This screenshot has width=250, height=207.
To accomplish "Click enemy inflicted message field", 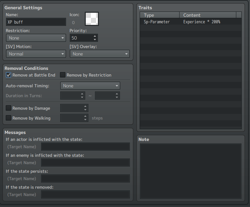I will [x=85, y=163].
